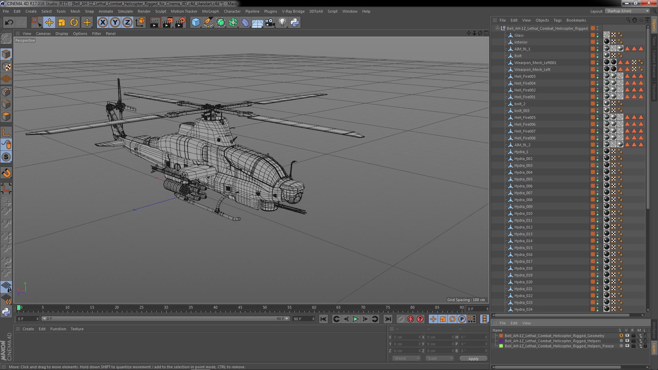Click orange color swatch next to Glass
Image resolution: width=658 pixels, height=370 pixels.
pyautogui.click(x=593, y=35)
